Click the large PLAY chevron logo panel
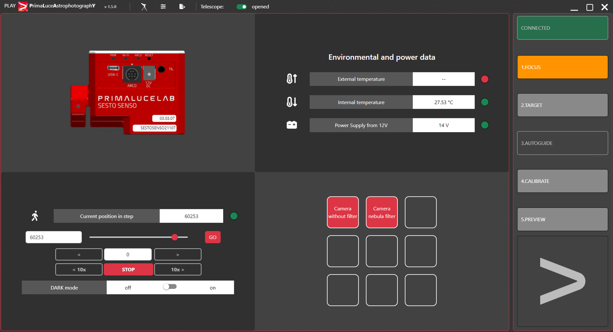This screenshot has height=332, width=613. (563, 281)
